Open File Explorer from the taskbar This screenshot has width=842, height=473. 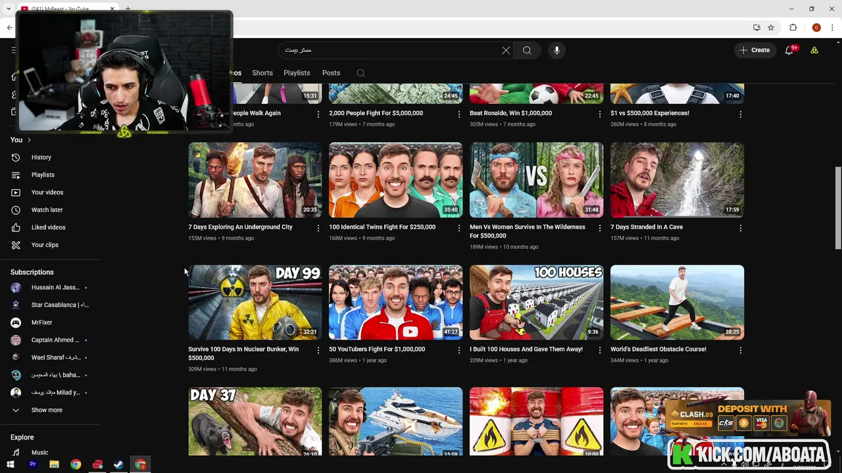[54, 464]
